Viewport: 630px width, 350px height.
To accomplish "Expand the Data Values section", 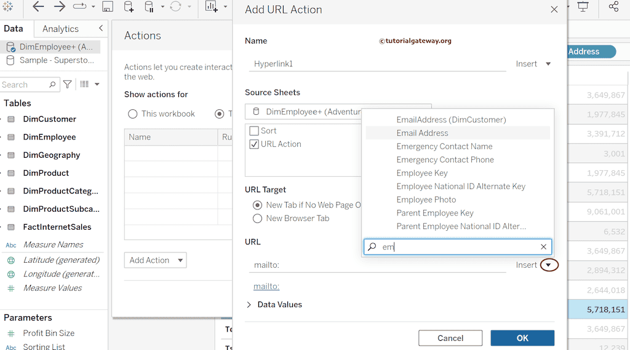I will (249, 305).
